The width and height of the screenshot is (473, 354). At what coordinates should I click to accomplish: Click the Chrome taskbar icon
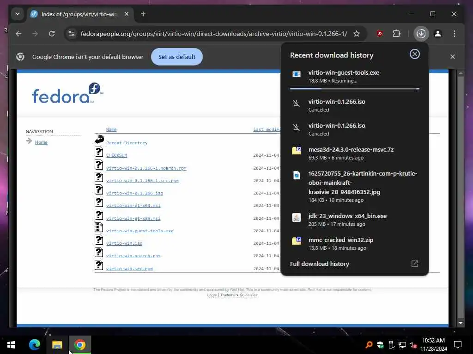pyautogui.click(x=80, y=345)
